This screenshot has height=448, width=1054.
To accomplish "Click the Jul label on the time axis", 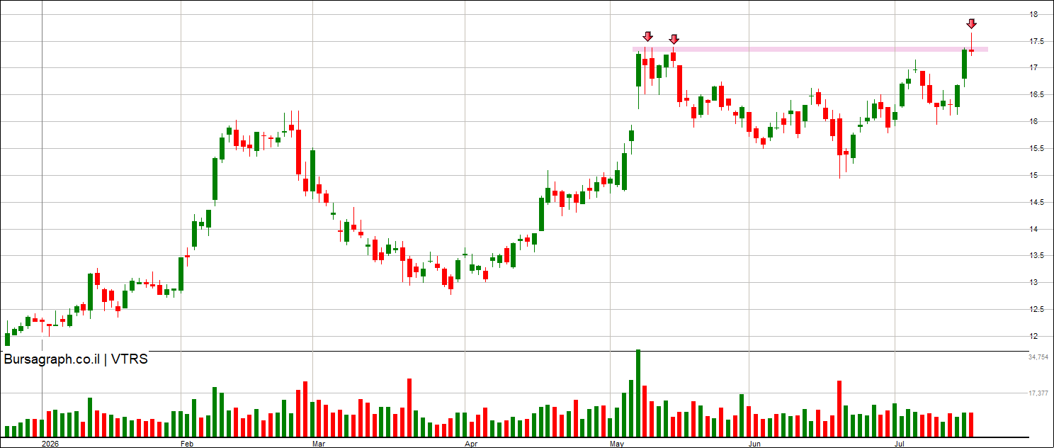I will click(x=900, y=444).
